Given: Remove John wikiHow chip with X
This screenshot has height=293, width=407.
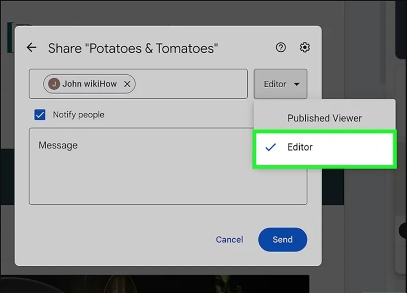Looking at the screenshot, I should (127, 84).
